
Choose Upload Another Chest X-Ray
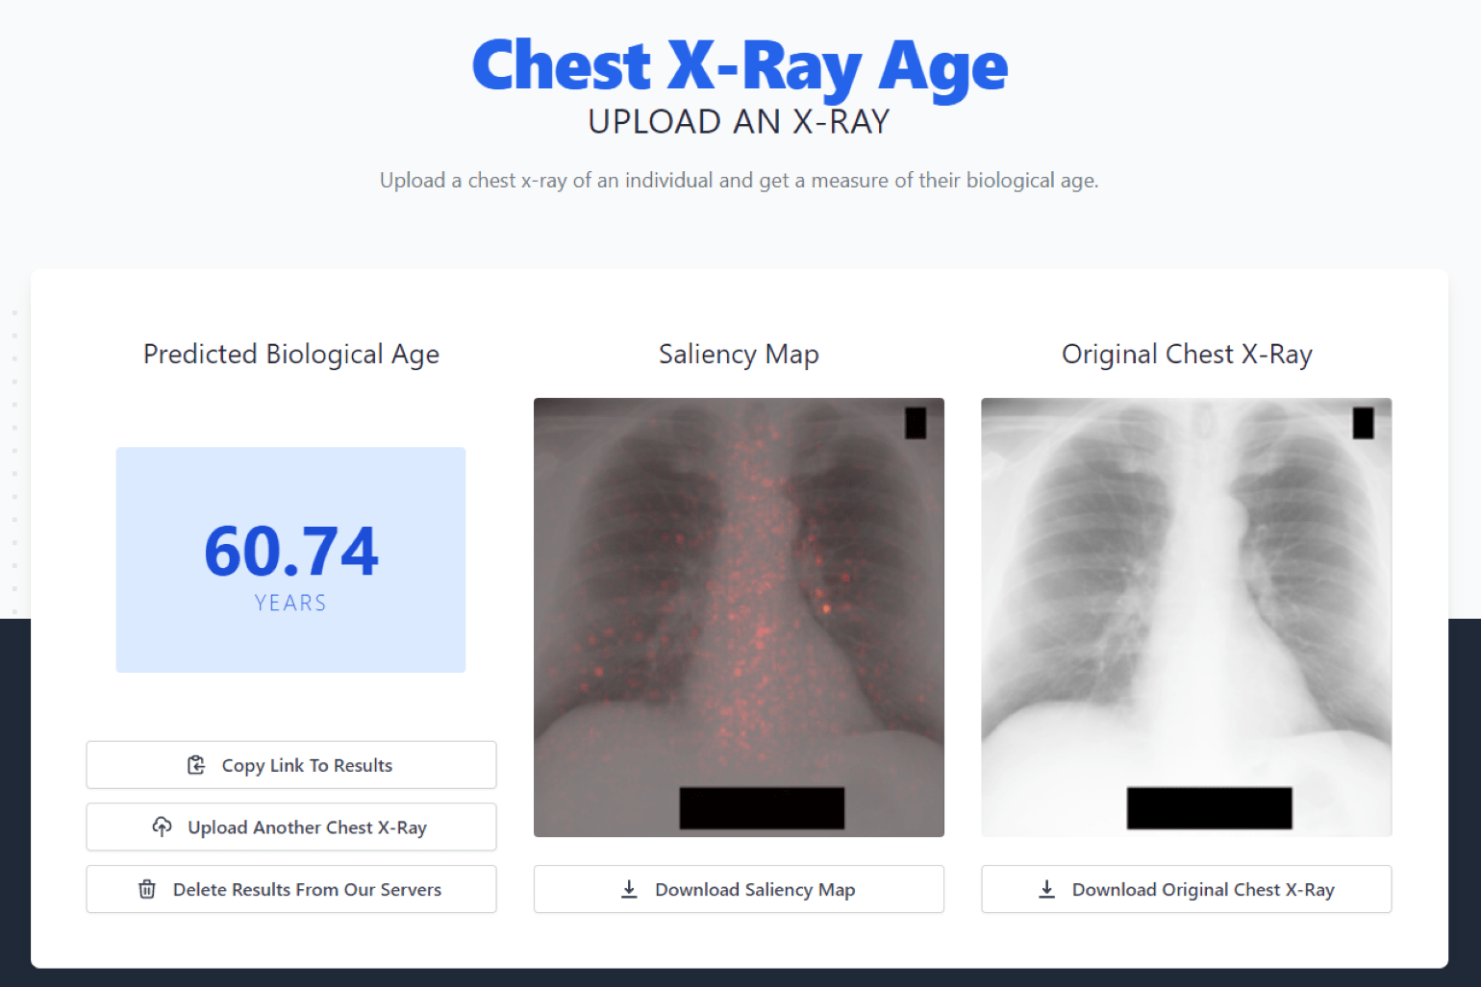[307, 827]
